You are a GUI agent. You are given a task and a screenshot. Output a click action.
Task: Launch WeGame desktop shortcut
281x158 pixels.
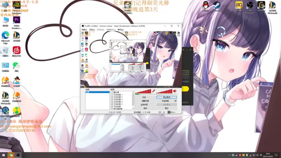[261, 6]
